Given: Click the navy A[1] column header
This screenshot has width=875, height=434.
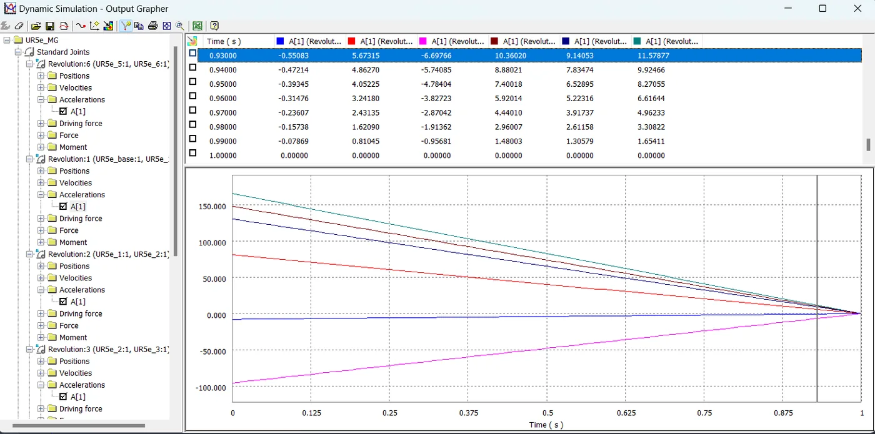Looking at the screenshot, I should pos(595,41).
